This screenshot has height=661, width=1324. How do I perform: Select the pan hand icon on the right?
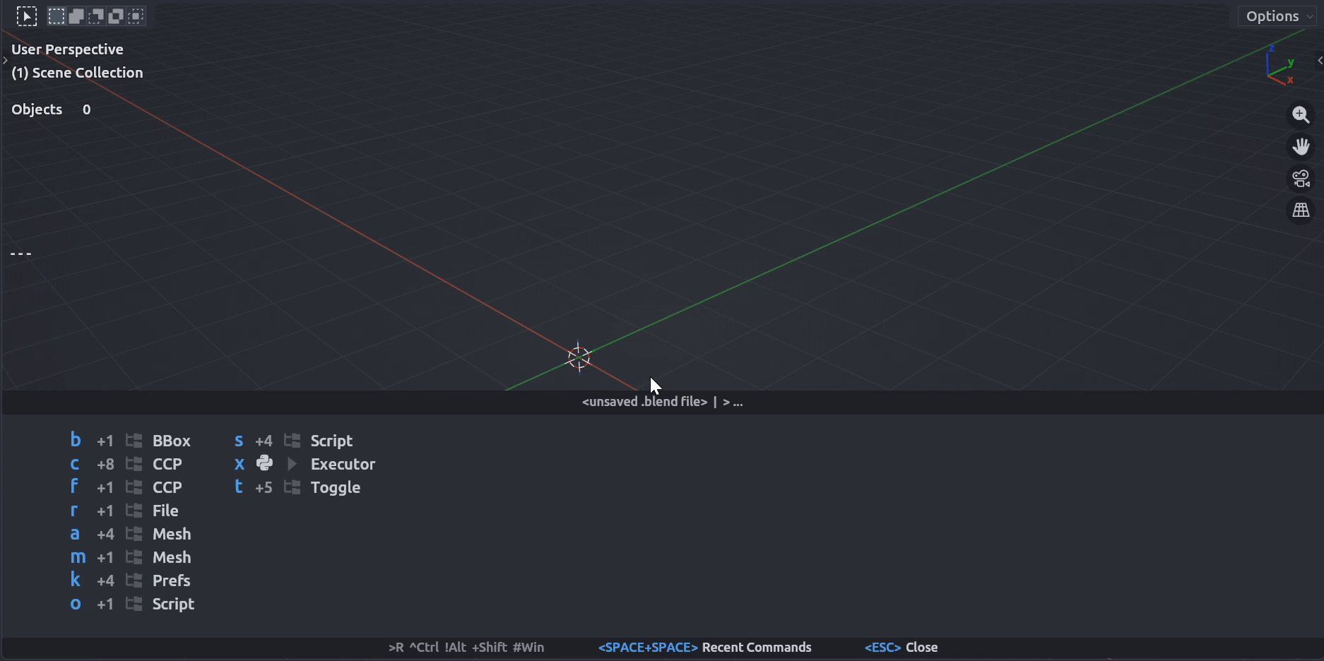click(1301, 146)
